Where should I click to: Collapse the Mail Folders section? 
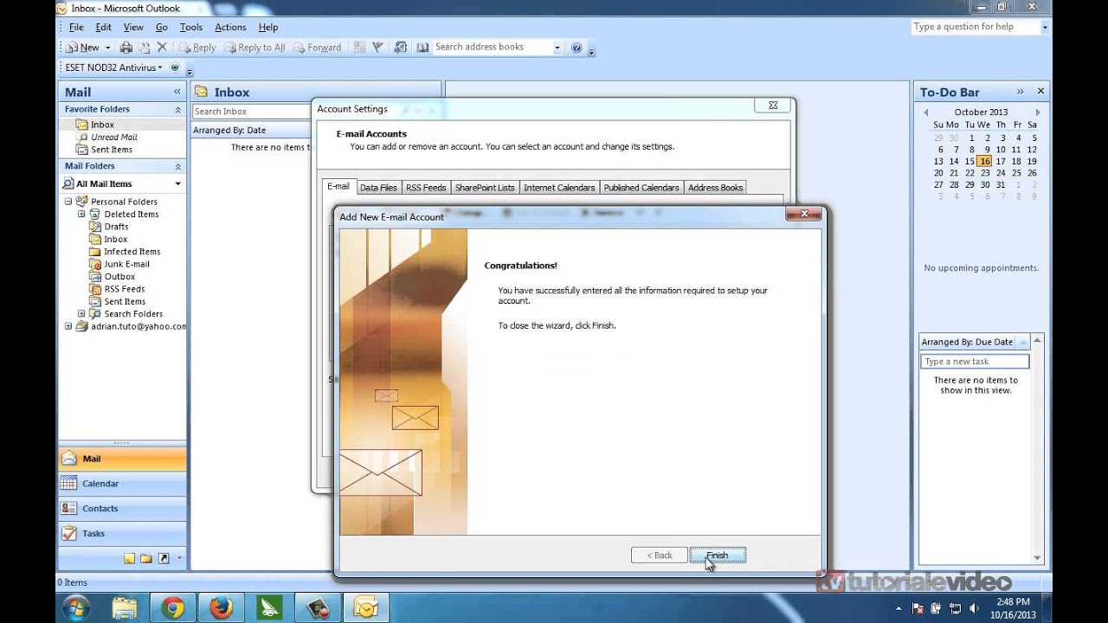pos(178,166)
